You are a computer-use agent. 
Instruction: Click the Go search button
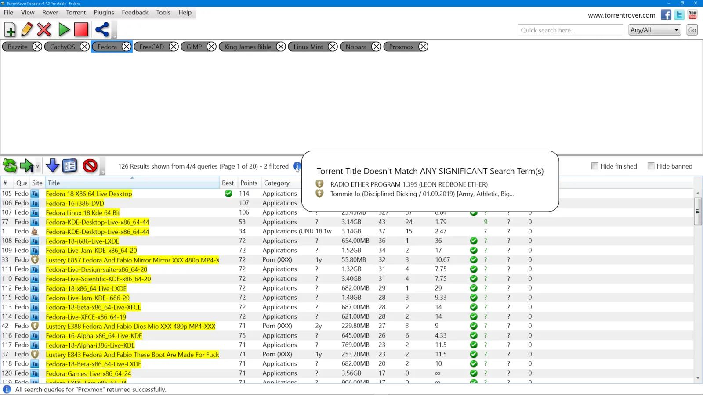point(692,30)
